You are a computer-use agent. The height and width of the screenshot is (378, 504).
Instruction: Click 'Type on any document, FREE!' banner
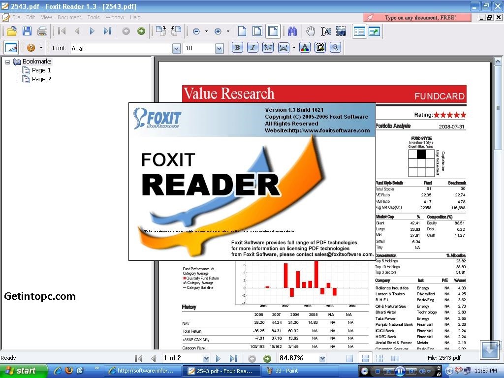[x=417, y=17]
